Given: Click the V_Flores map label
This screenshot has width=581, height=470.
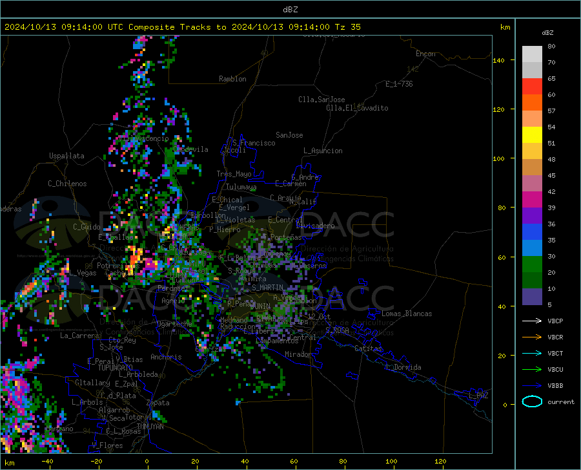Looking at the screenshot, I should click(107, 445).
